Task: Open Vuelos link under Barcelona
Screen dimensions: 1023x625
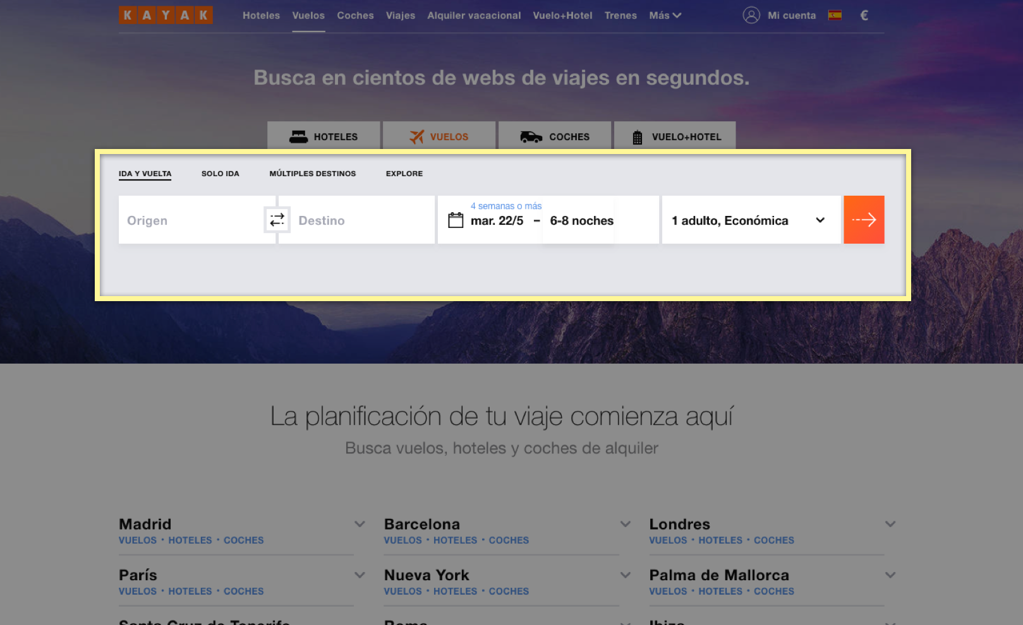Action: [403, 540]
